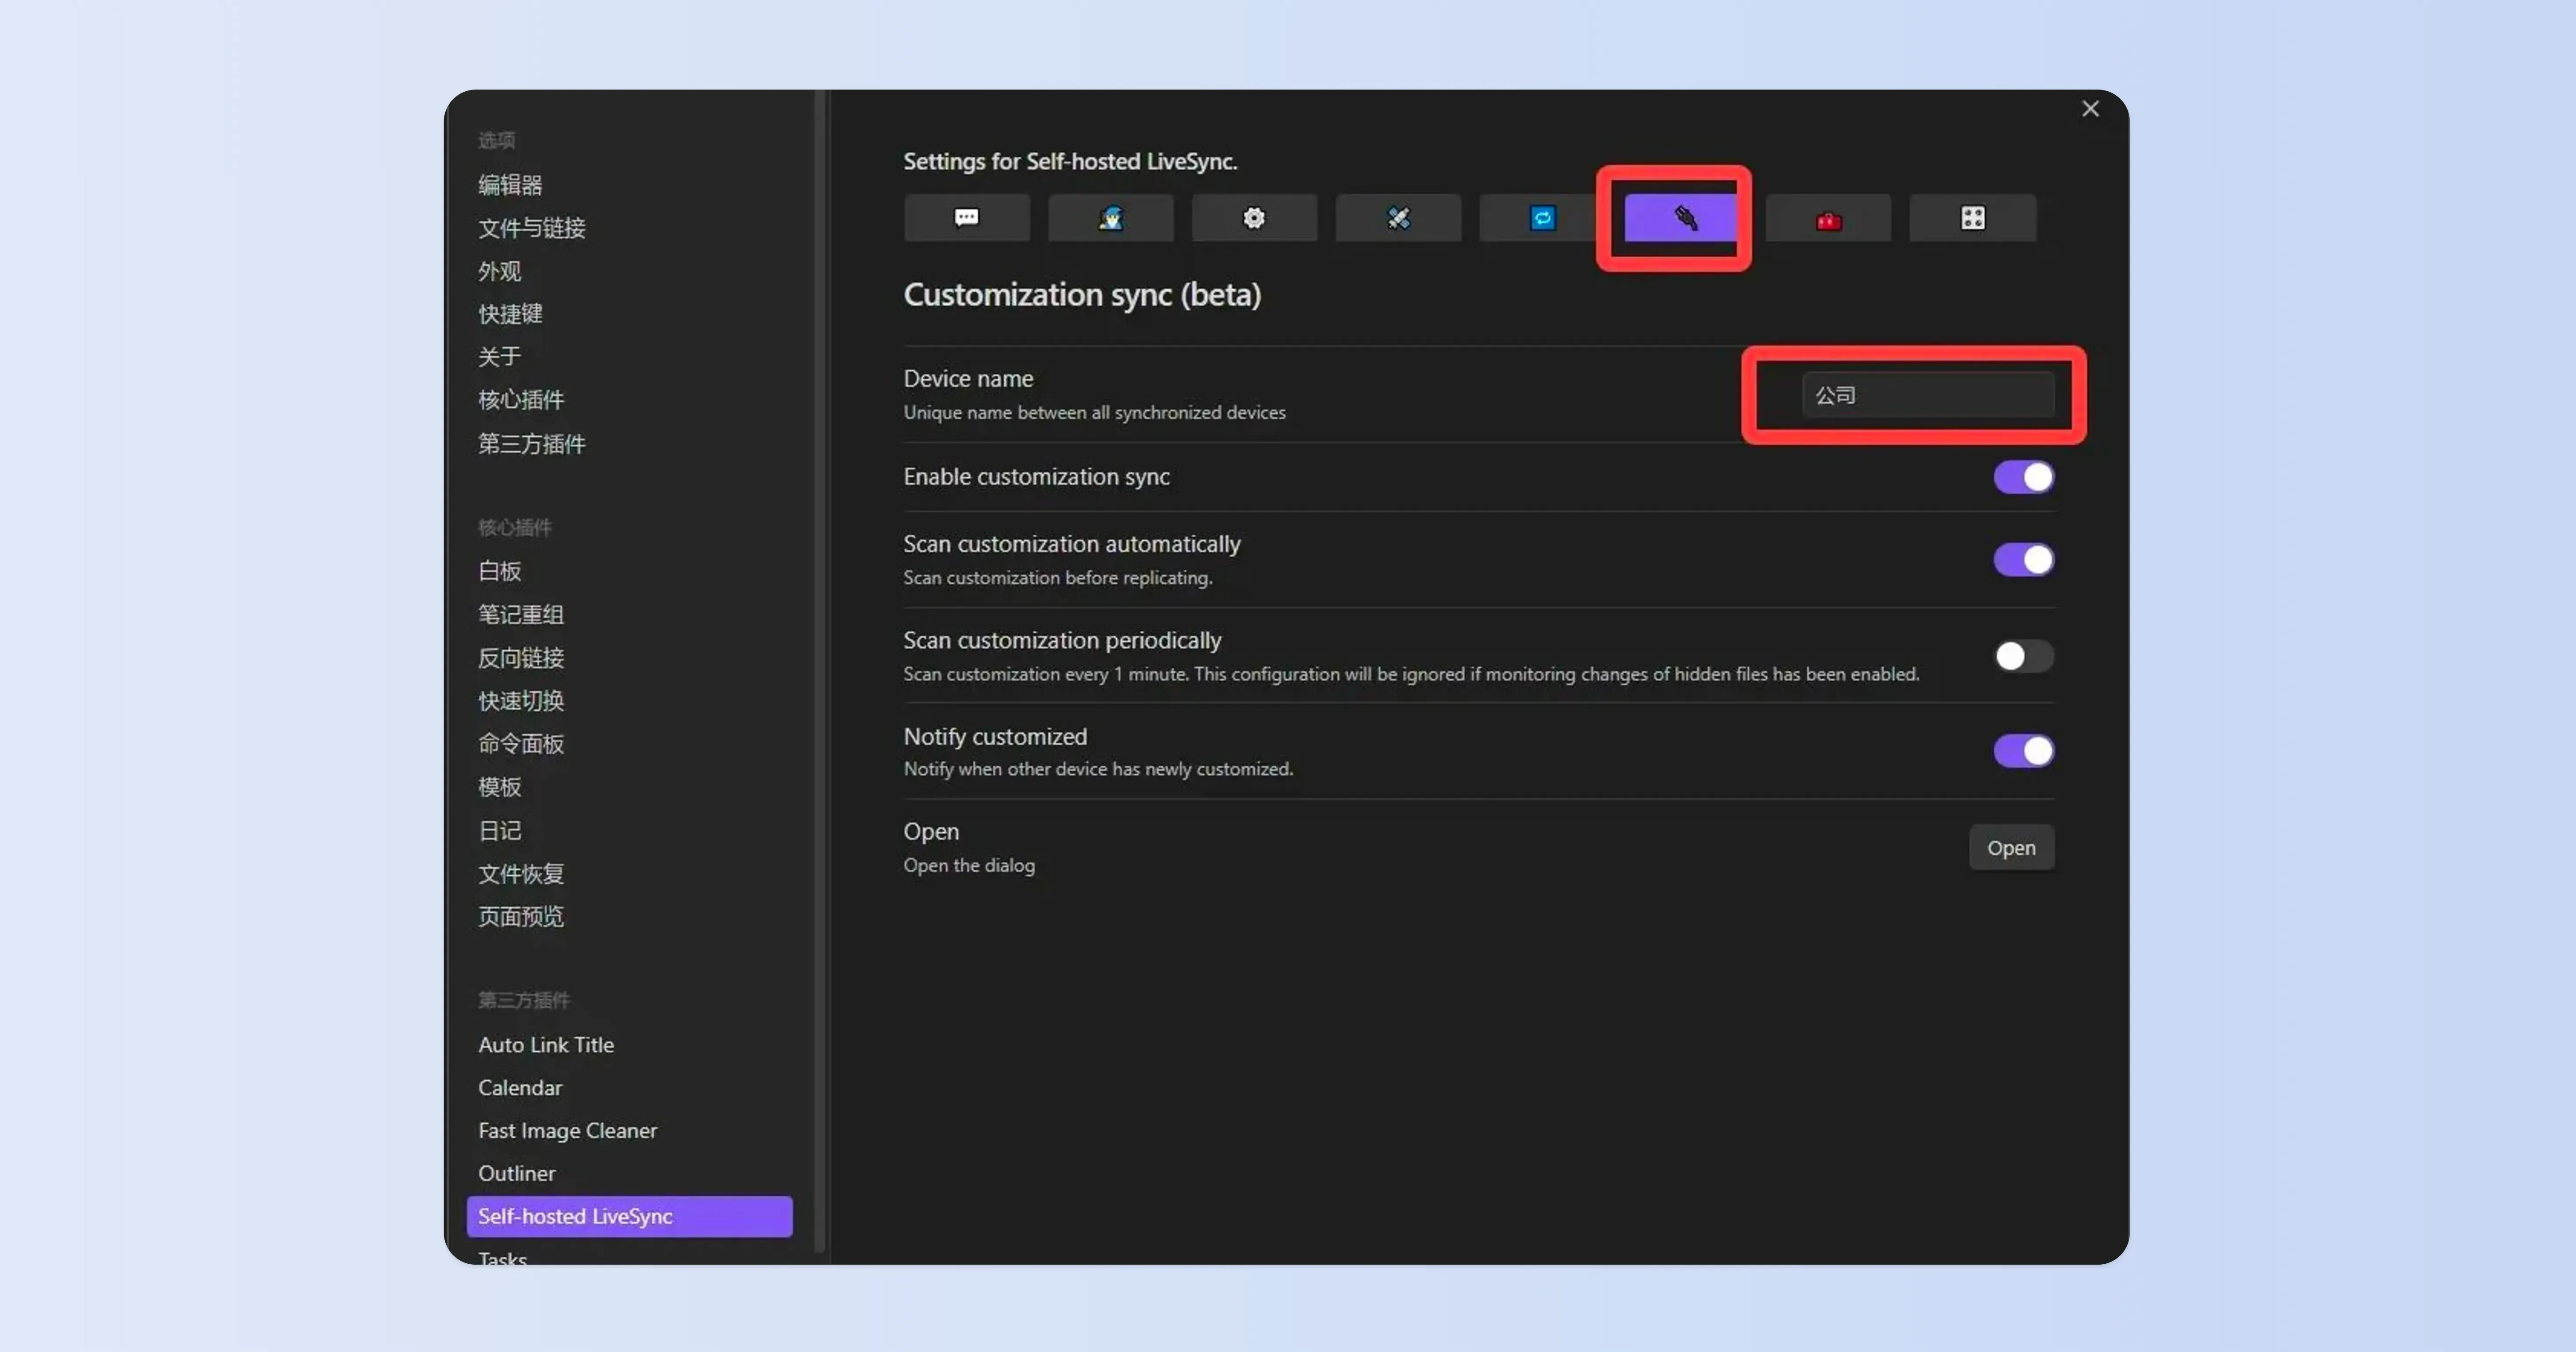Open Fast Image Cleaner plugin settings

click(567, 1130)
